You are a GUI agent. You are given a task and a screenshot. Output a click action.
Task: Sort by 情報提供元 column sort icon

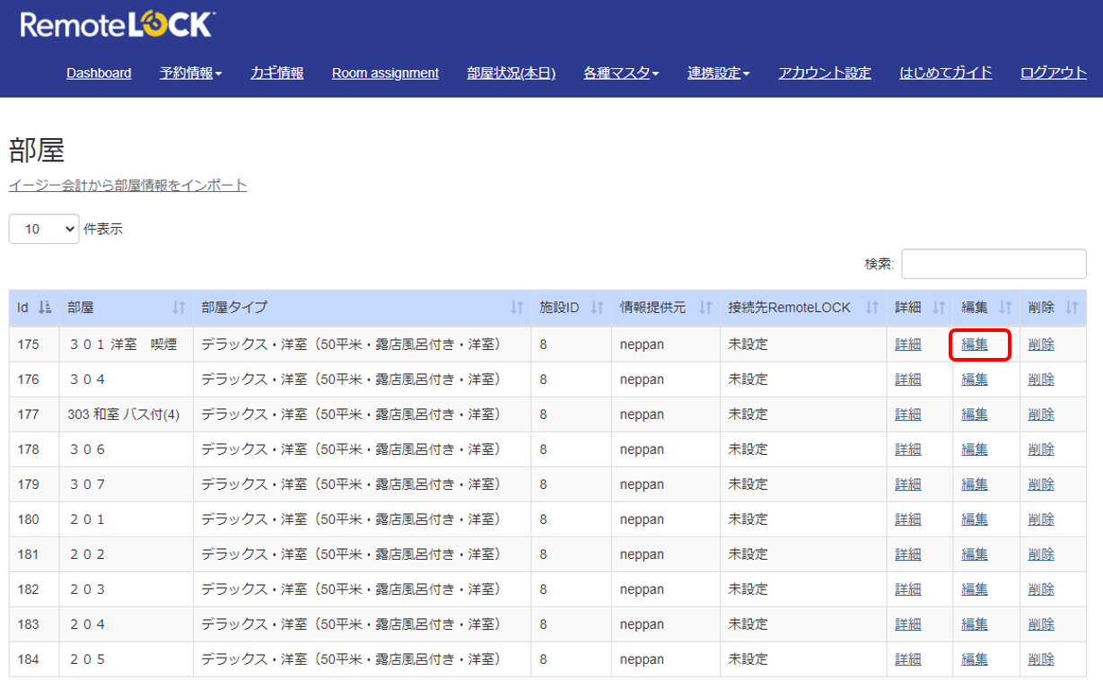click(x=705, y=308)
